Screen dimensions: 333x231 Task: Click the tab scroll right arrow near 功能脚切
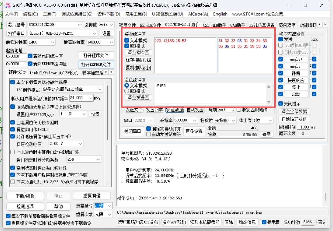click(325, 25)
